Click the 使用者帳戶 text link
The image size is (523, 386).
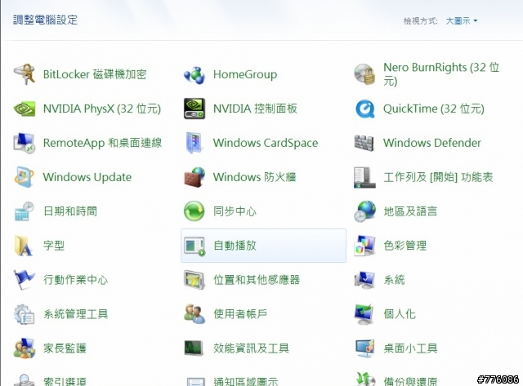click(x=240, y=314)
